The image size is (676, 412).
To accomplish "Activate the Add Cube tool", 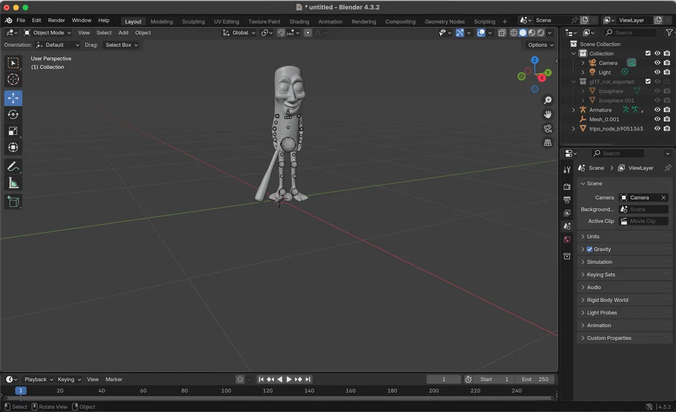I will click(13, 201).
